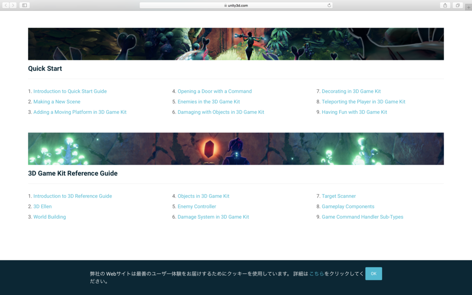Select the Quick Start heading text
Screen dimensions: 472x295
[45, 69]
